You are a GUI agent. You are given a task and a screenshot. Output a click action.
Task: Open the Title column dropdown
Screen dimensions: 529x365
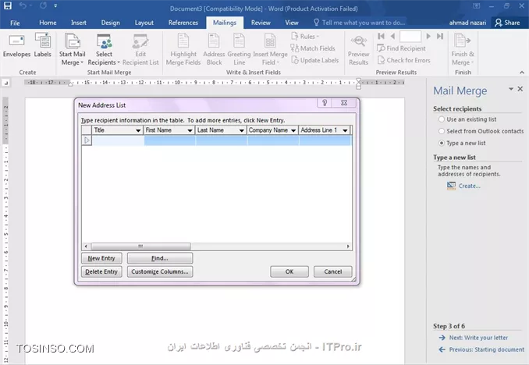[x=138, y=130]
